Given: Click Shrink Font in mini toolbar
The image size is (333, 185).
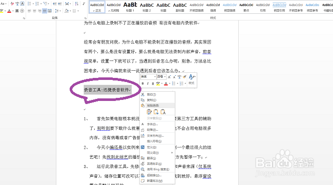Looking at the screenshot, I should pyautogui.click(x=174, y=77).
